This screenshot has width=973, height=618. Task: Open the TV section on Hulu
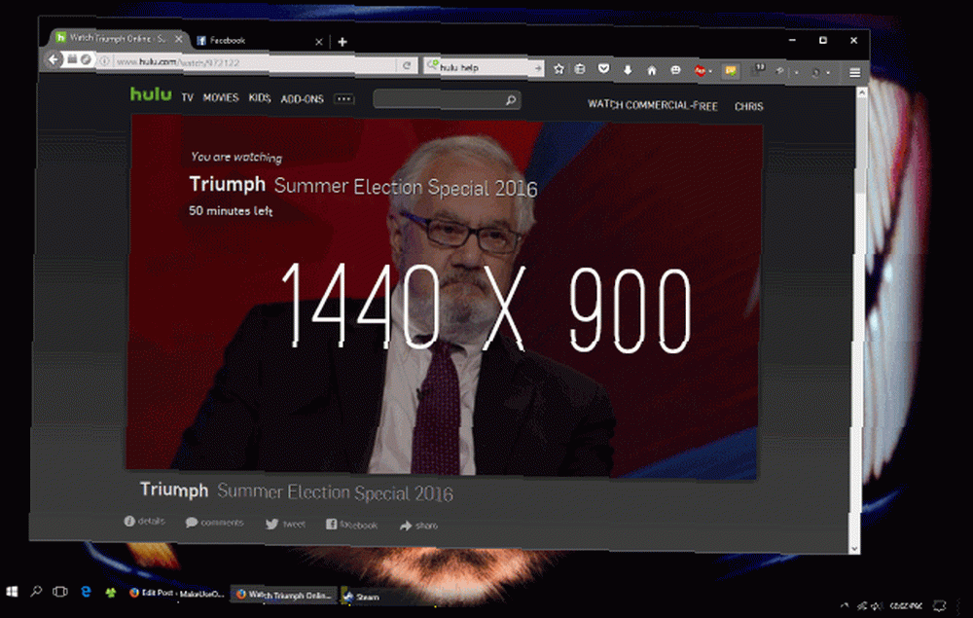tap(188, 97)
